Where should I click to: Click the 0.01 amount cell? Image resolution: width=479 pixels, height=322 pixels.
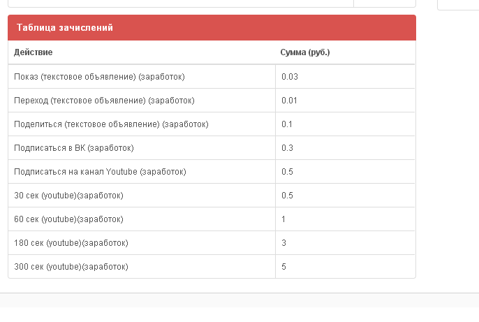[345, 101]
